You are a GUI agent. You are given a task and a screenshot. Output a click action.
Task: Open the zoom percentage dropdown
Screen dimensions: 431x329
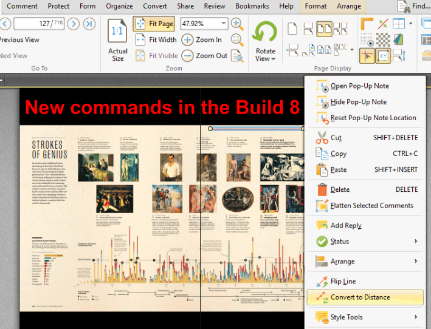pyautogui.click(x=224, y=23)
